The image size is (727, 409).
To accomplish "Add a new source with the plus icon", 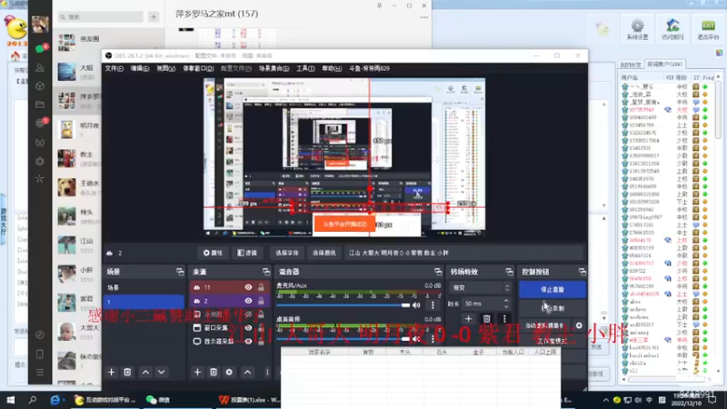I will [197, 372].
